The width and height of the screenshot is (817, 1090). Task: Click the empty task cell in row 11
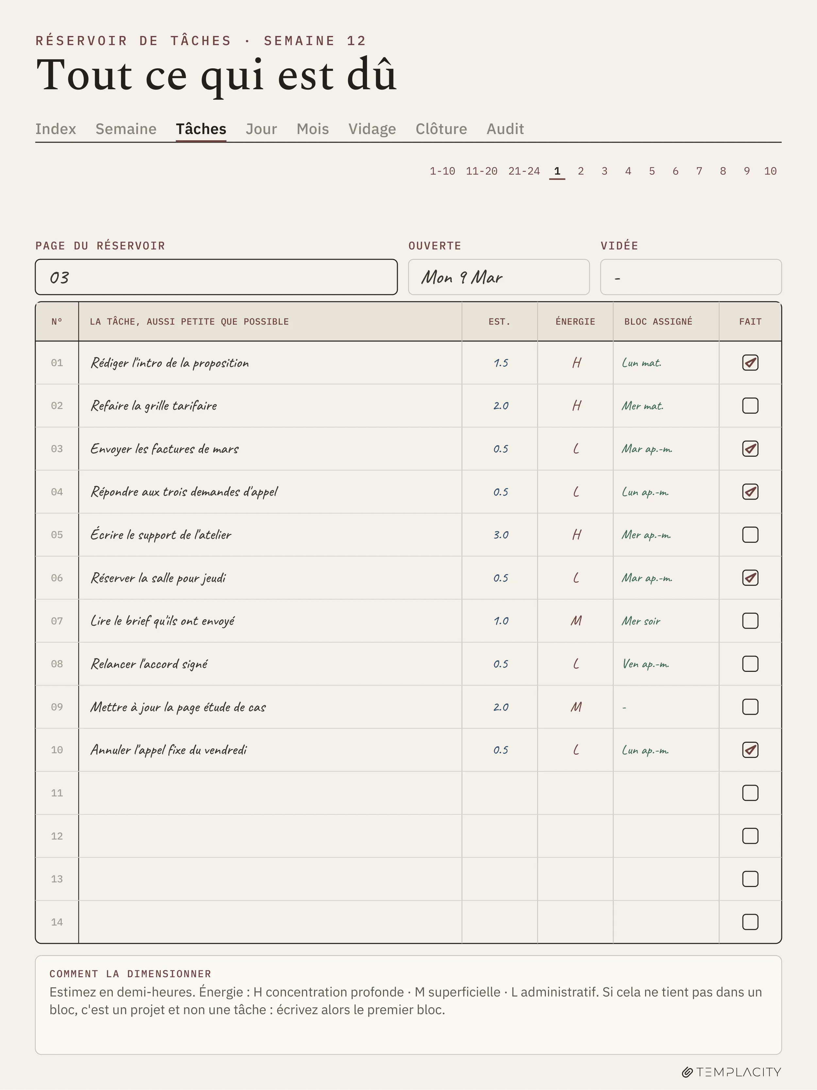click(x=270, y=793)
